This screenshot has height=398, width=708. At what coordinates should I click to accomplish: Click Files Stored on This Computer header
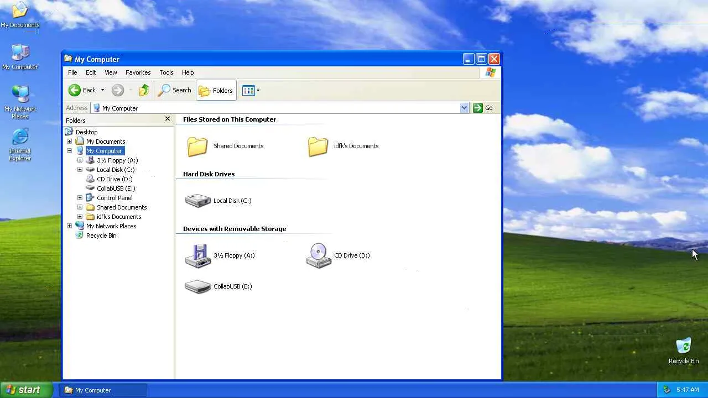230,119
